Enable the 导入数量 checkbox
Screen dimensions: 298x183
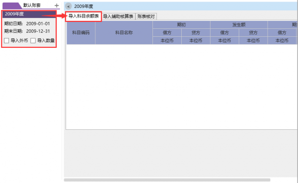pyautogui.click(x=33, y=40)
